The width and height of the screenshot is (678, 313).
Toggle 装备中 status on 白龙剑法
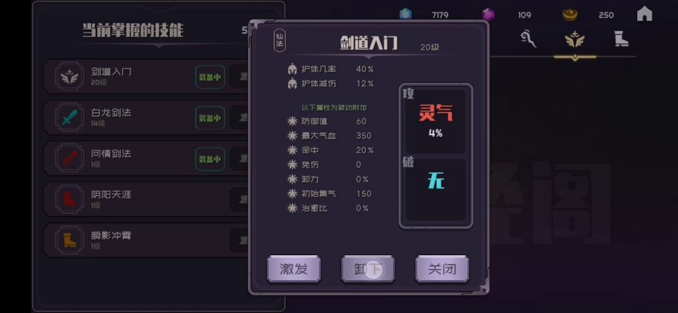210,118
